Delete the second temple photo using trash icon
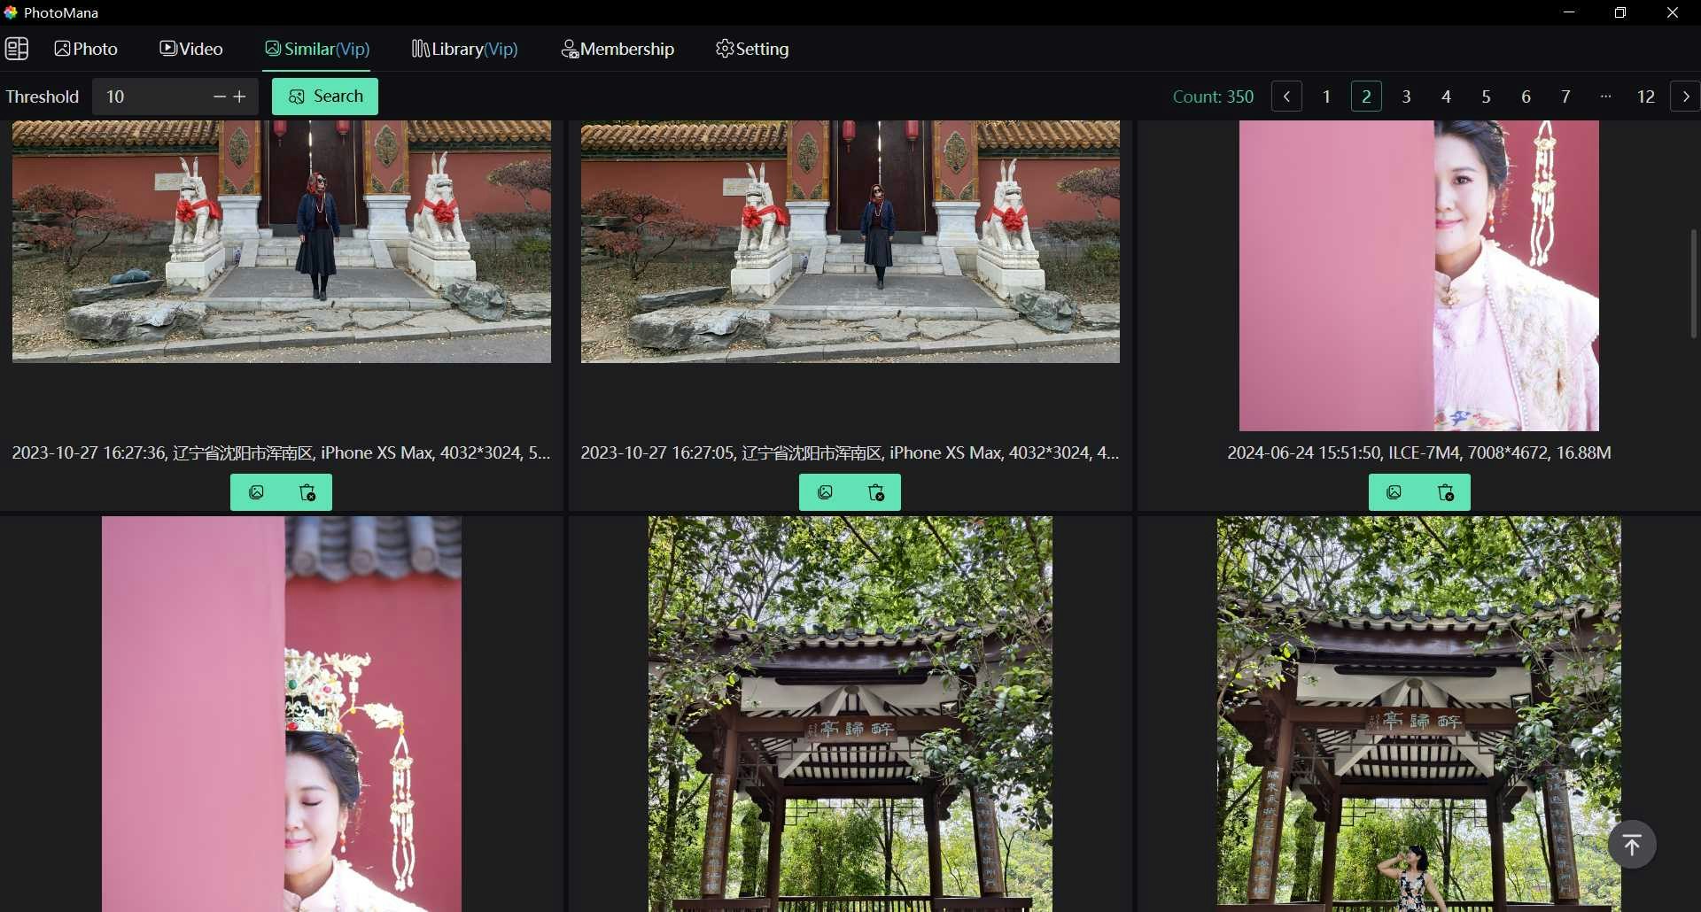Screen dimensions: 1701x912 pos(875,492)
